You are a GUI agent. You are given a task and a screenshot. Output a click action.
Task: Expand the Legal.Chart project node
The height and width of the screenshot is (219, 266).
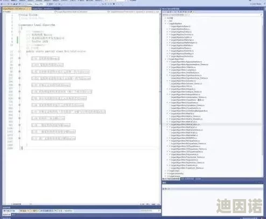pos(165,171)
